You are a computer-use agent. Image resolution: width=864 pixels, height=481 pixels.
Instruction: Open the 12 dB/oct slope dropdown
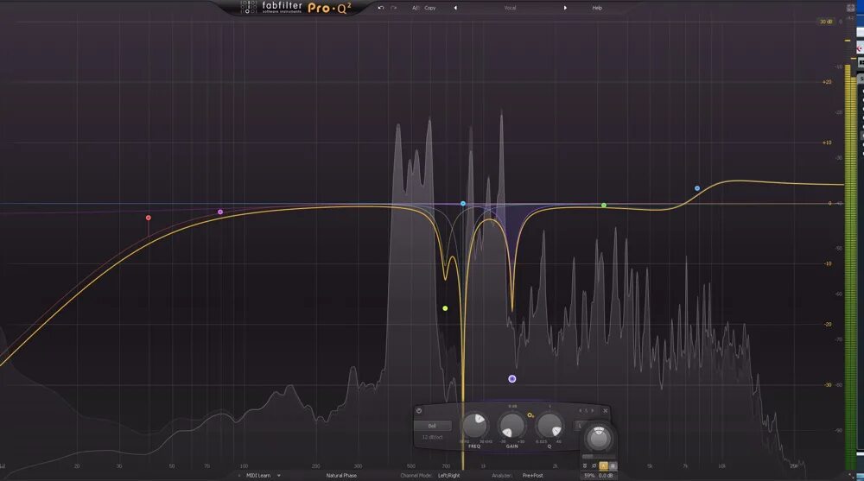[x=433, y=438]
